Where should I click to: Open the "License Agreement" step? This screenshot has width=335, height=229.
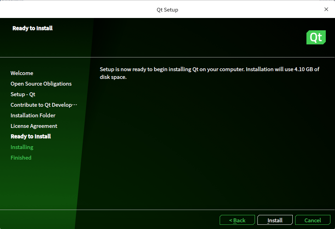tap(34, 126)
